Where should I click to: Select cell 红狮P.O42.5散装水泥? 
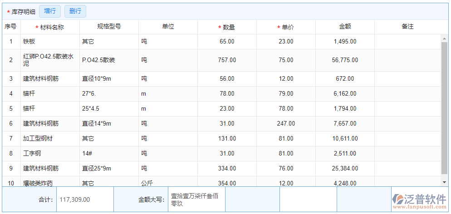(50, 60)
